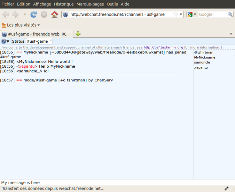Open the Fichier menu
The width and height of the screenshot is (235, 192).
(8, 4)
